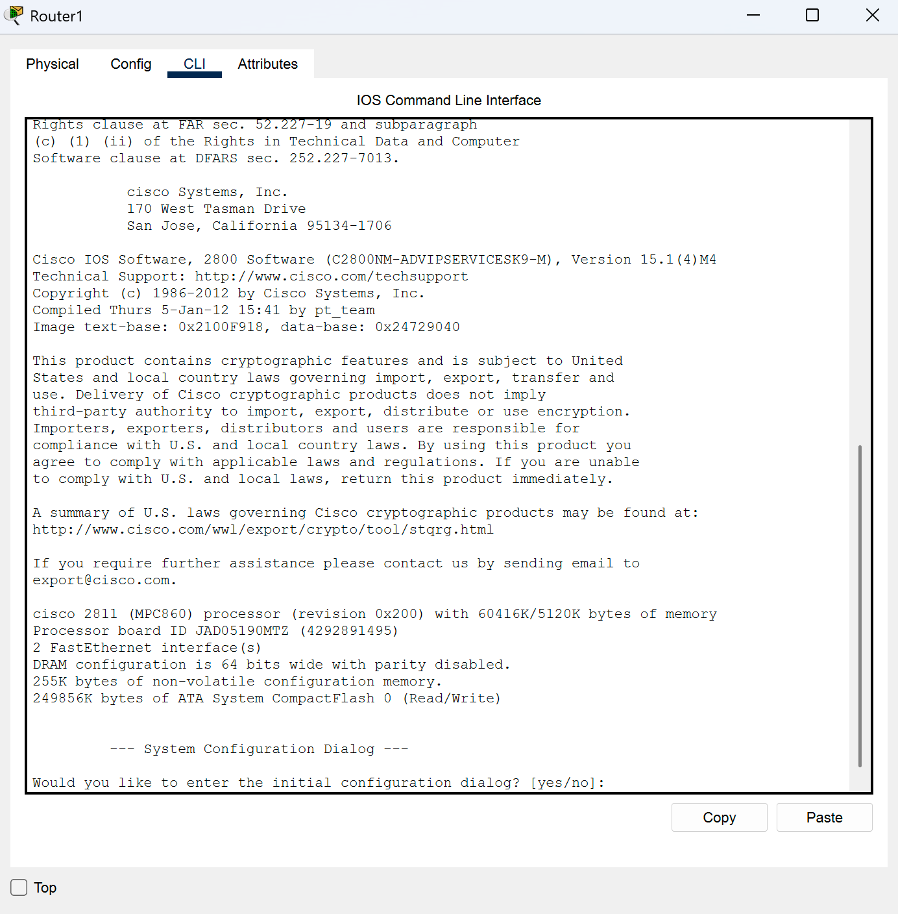This screenshot has width=898, height=914.
Task: Click the 'If you require further assistance' line
Action: (336, 563)
